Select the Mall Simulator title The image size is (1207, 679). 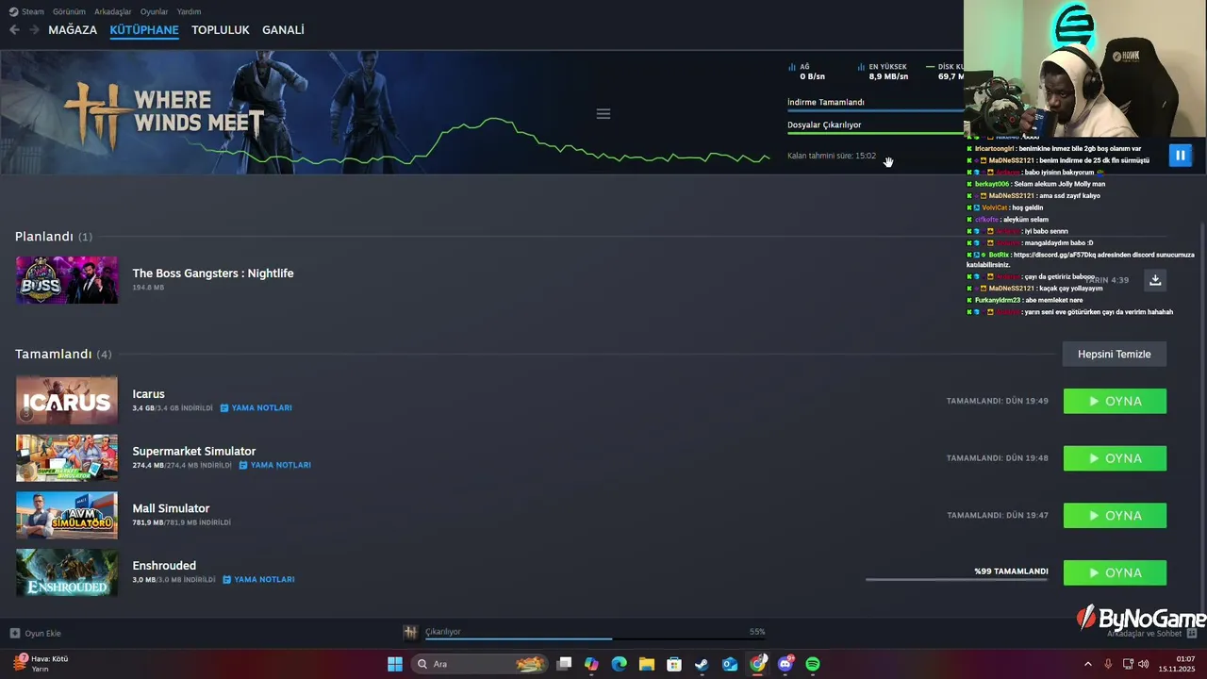pos(171,509)
